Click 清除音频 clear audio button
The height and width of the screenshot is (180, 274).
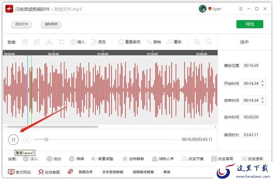[51, 24]
